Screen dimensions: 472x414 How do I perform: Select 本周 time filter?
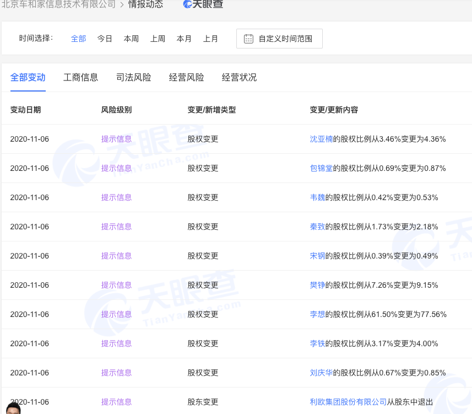pos(131,39)
